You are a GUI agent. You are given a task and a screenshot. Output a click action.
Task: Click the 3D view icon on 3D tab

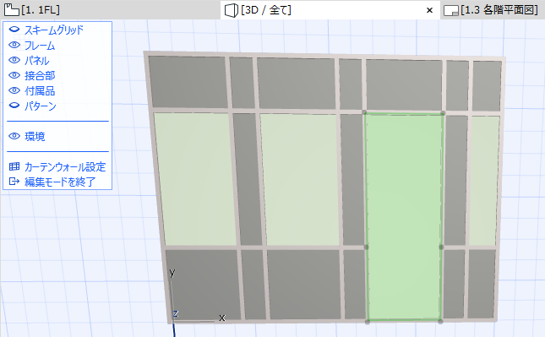(x=232, y=10)
